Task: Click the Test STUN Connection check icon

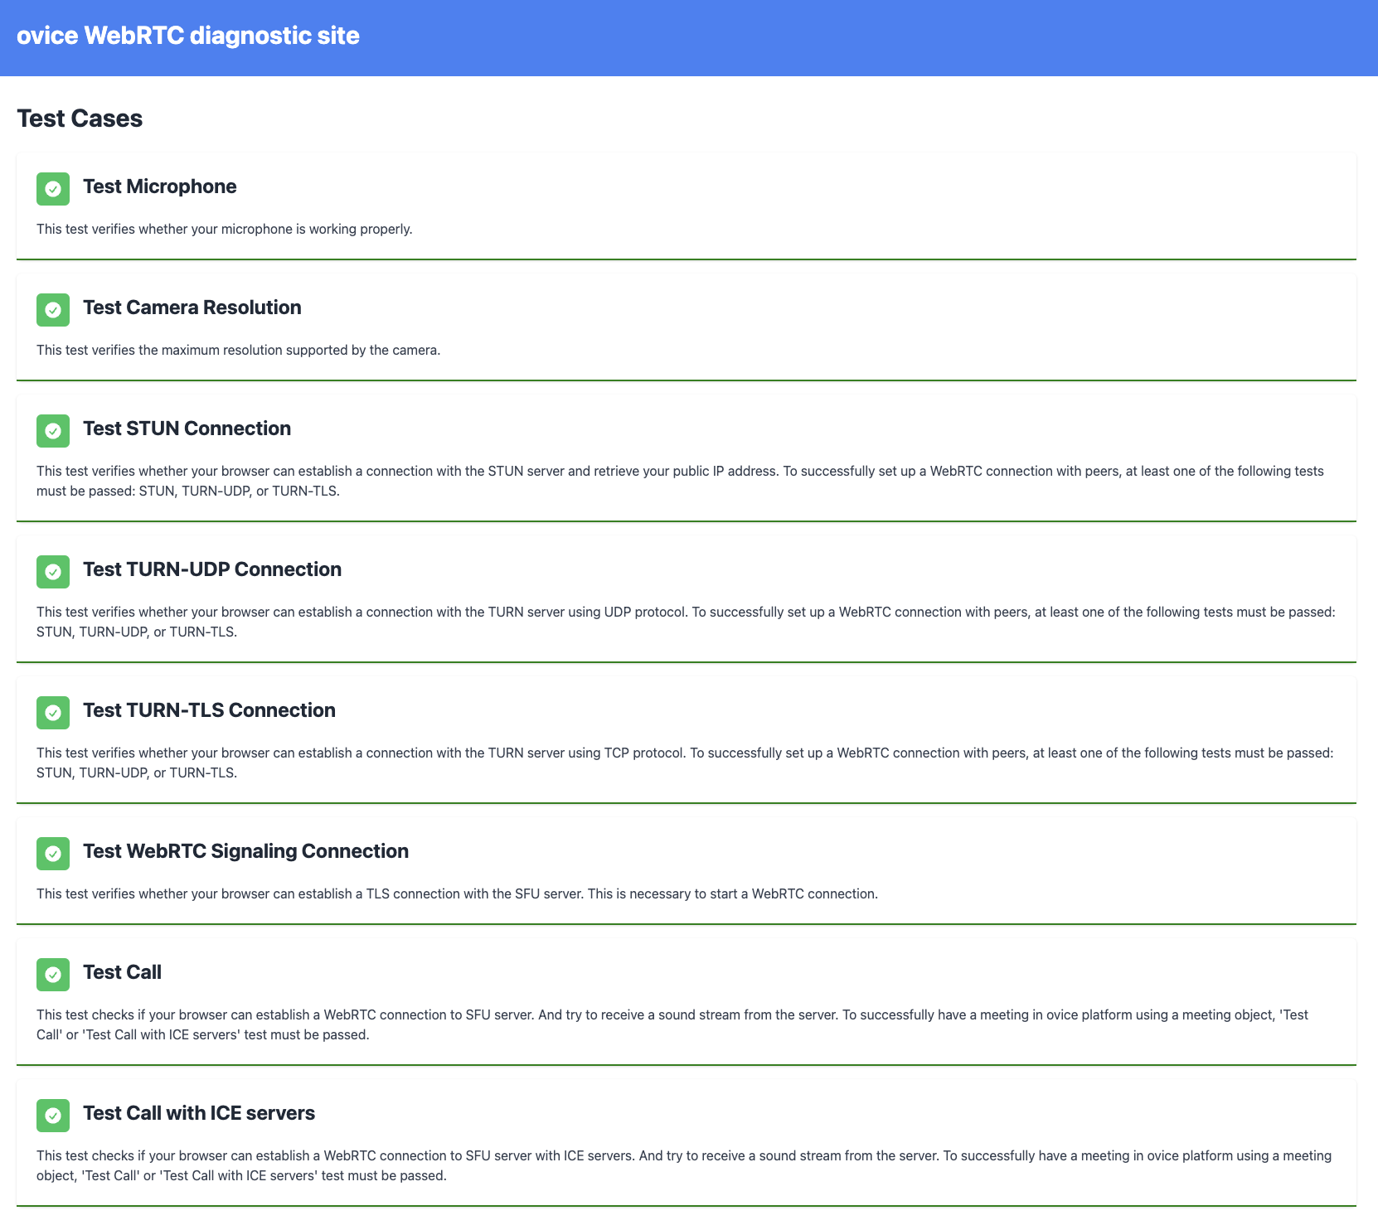Action: pos(53,431)
